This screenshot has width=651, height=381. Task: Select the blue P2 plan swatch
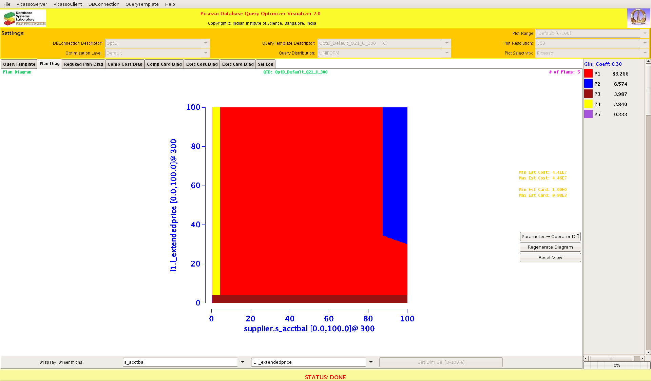(588, 84)
